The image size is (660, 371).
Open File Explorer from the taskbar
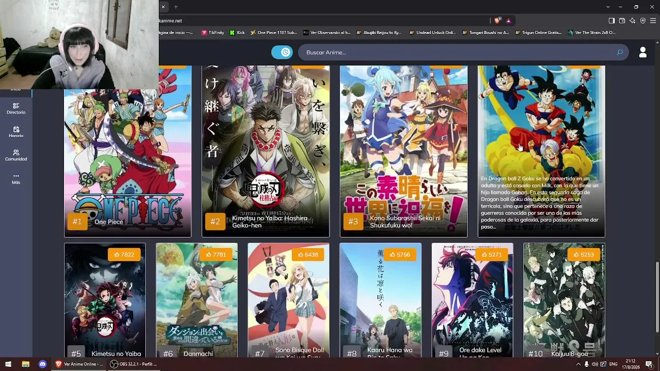[x=25, y=364]
